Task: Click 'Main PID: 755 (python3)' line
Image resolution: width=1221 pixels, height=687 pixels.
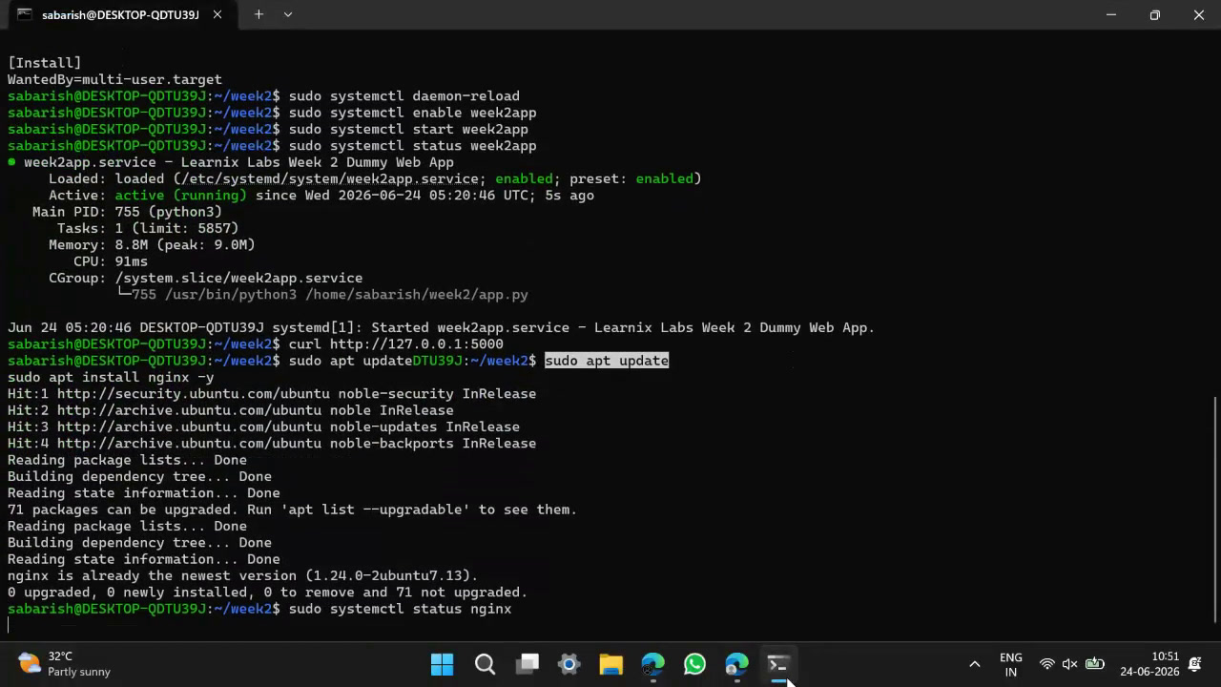Action: [x=127, y=212]
